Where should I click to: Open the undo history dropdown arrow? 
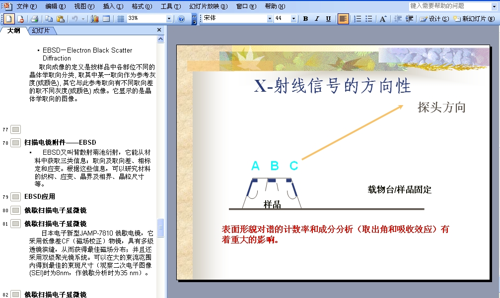coord(83,19)
